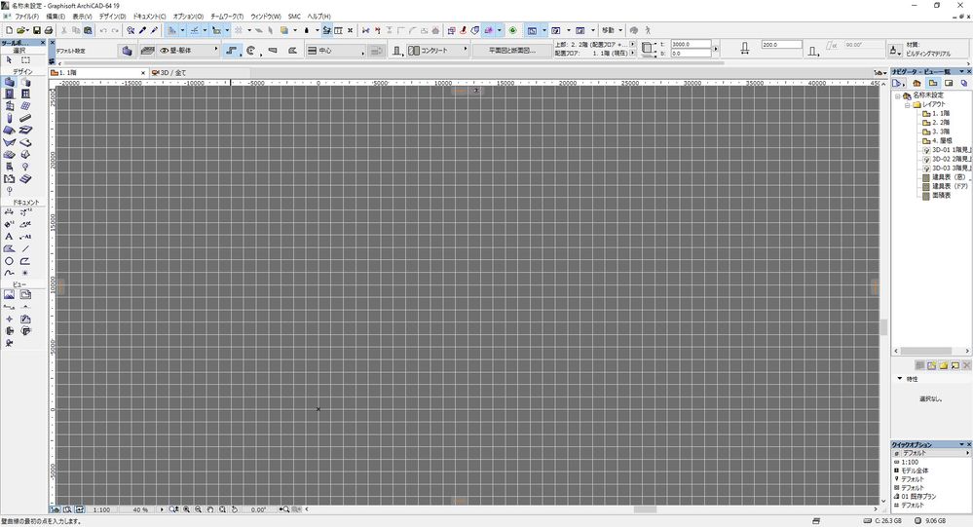
Task: Select the Spline tool
Action: (x=10, y=273)
